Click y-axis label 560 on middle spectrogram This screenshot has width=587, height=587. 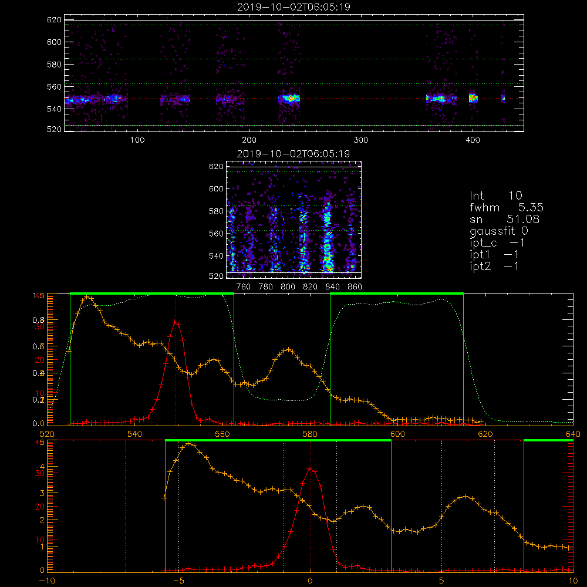tap(216, 234)
